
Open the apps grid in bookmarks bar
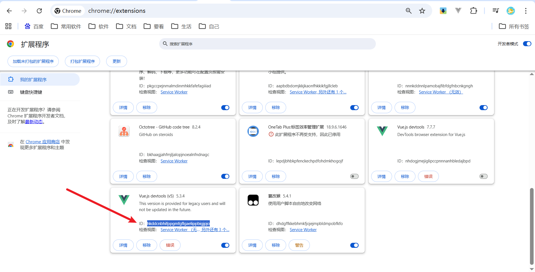[x=8, y=26]
